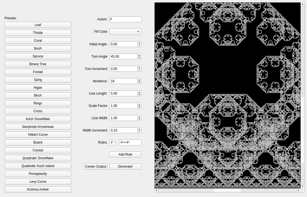The height and width of the screenshot is (197, 307).
Task: Select the Binary Tree preset
Action: 38,64
